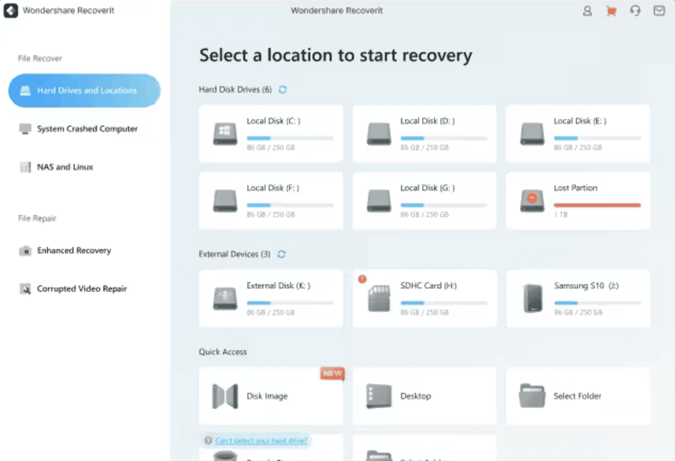
Task: Select 'Local Disk (E: )' label
Action: pyautogui.click(x=580, y=121)
